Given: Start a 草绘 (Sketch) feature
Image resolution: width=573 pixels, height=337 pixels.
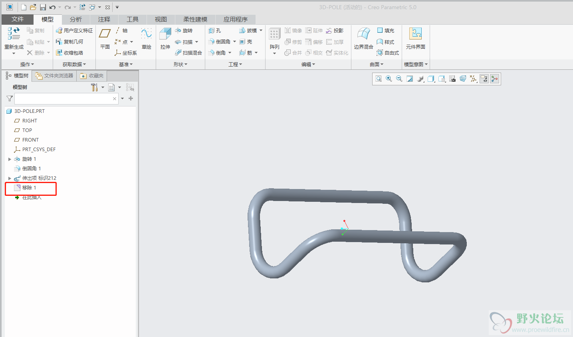Looking at the screenshot, I should (147, 39).
